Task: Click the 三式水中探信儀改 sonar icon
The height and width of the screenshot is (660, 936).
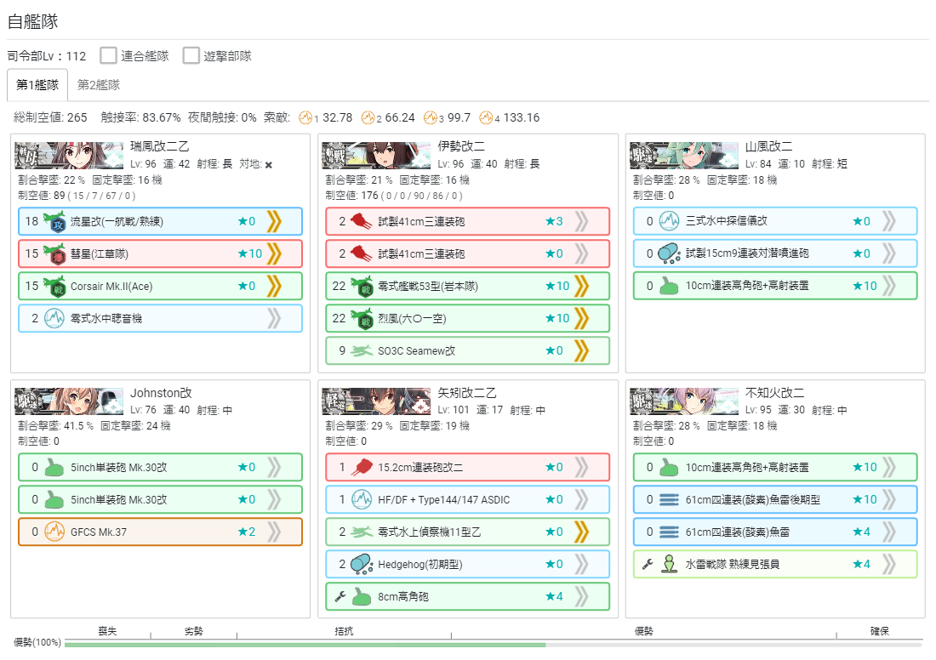Action: pyautogui.click(x=669, y=221)
